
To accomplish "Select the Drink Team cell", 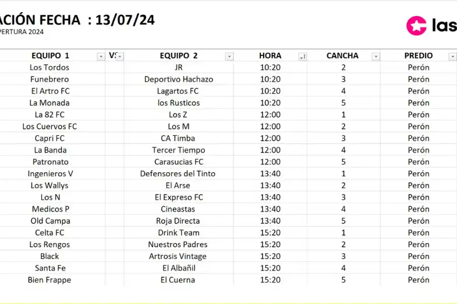I will coord(179,233).
